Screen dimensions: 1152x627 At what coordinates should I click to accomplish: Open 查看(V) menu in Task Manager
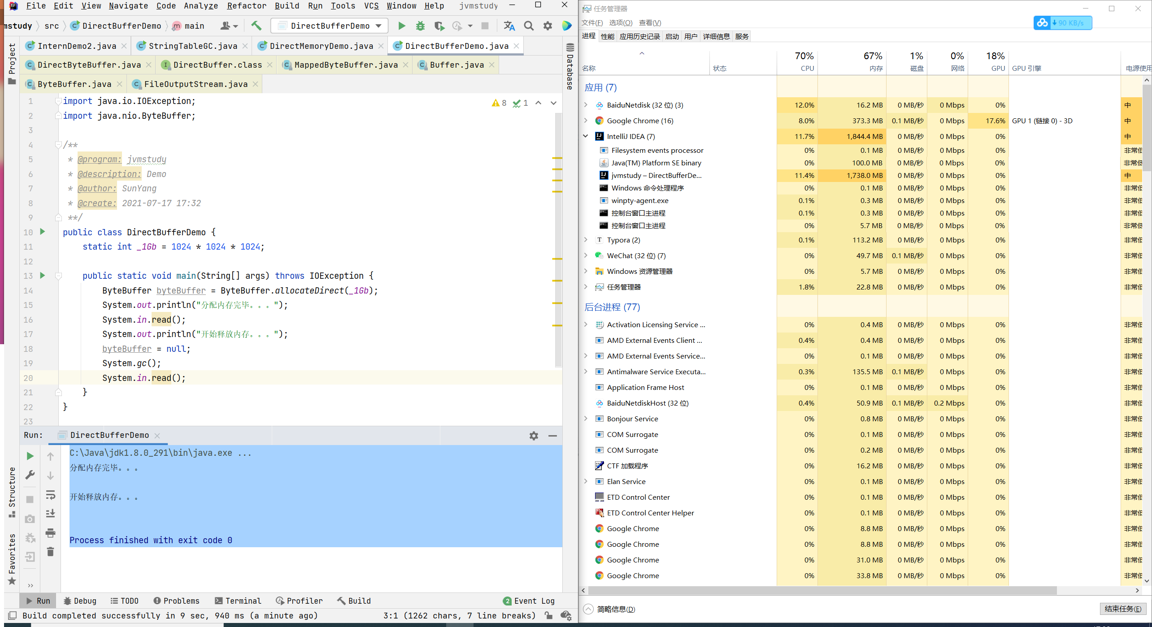650,22
